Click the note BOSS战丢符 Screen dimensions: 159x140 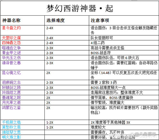tap(101, 53)
